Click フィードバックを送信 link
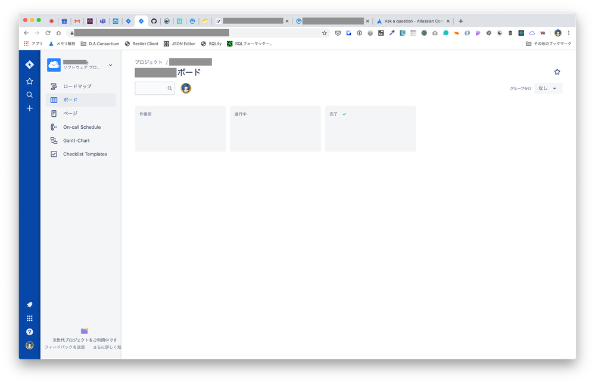 [x=64, y=347]
